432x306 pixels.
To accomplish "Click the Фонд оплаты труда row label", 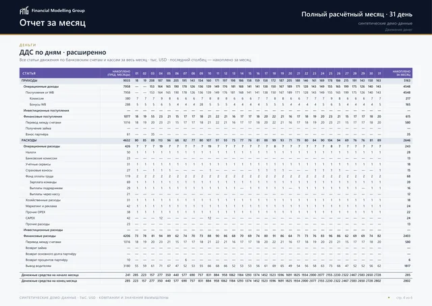I will [39, 176].
